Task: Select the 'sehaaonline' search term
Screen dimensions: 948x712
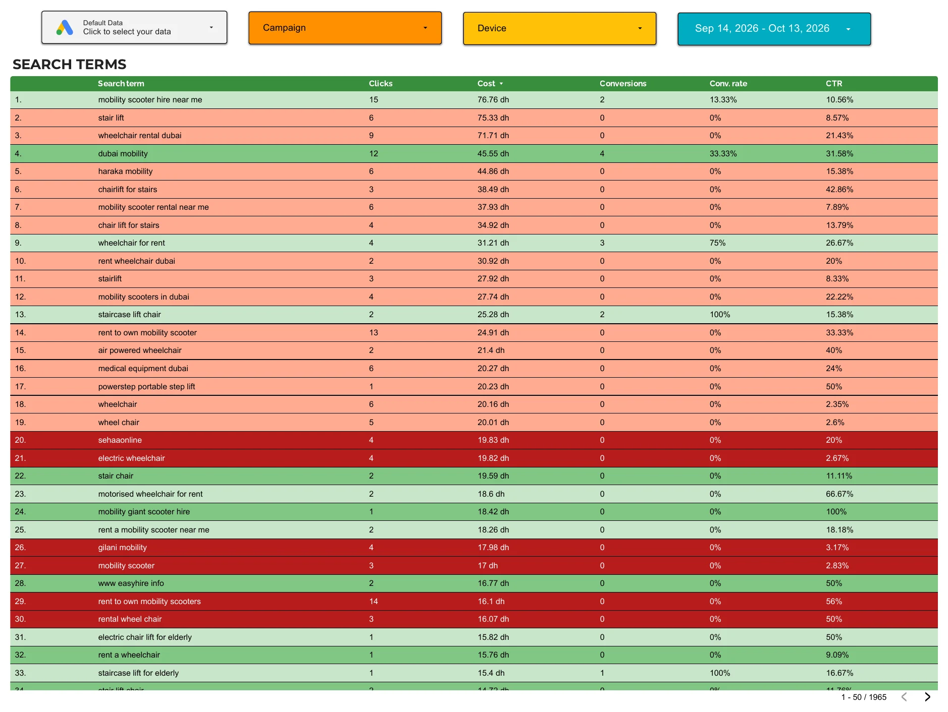Action: click(120, 440)
